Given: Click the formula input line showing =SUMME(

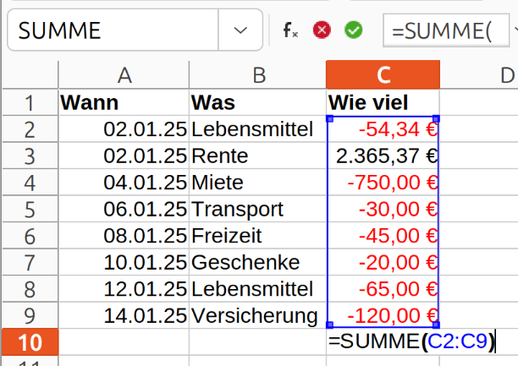Looking at the screenshot, I should coord(446,30).
